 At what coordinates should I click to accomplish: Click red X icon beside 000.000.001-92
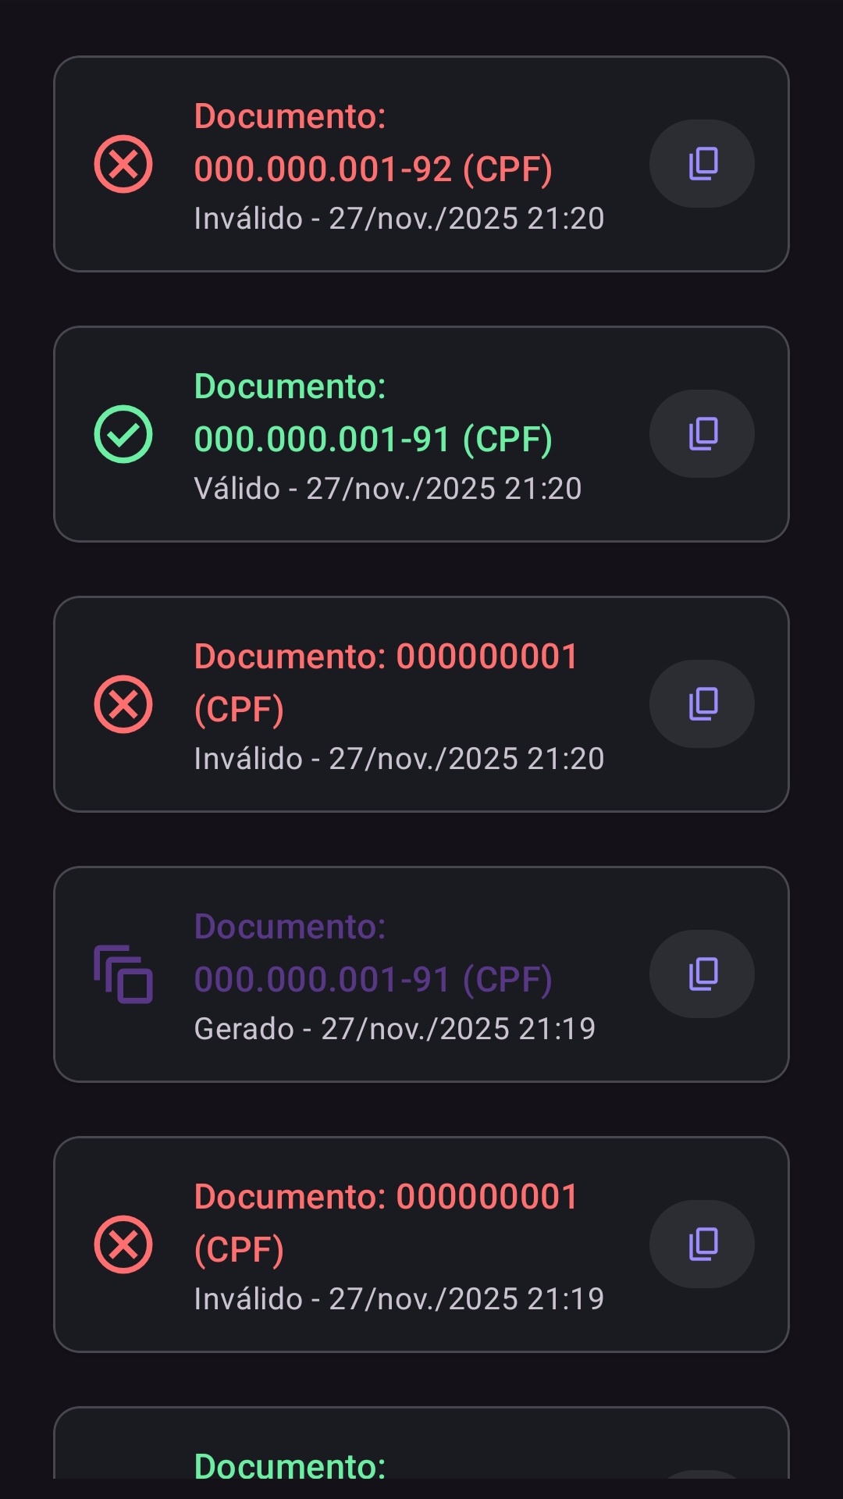pos(123,164)
